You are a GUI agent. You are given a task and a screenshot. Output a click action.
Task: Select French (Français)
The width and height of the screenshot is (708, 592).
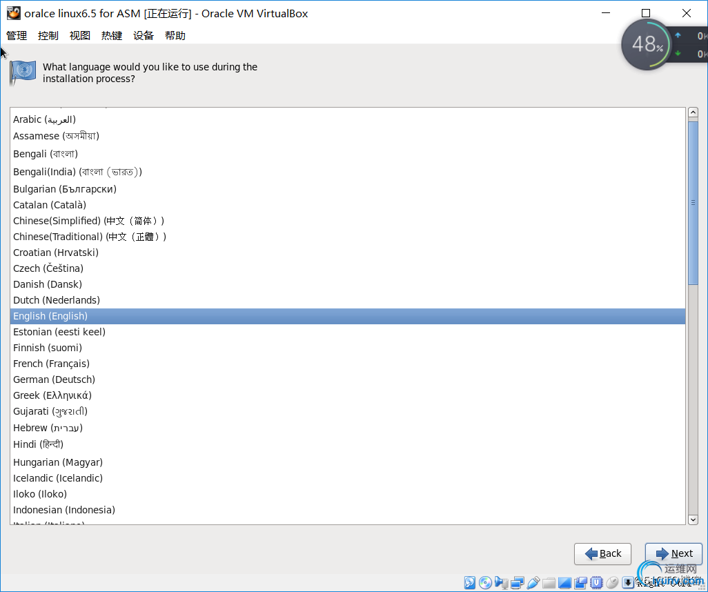click(x=348, y=364)
